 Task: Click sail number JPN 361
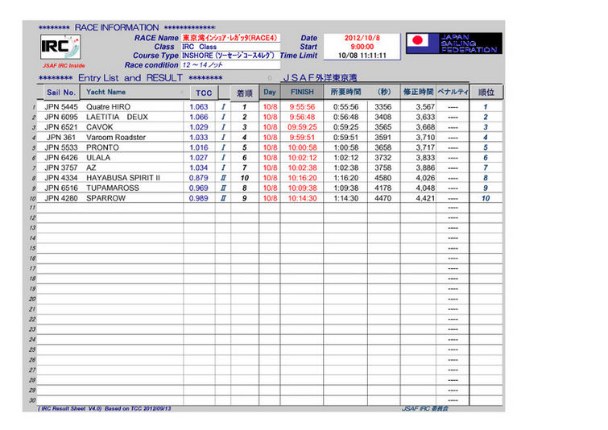click(61, 137)
